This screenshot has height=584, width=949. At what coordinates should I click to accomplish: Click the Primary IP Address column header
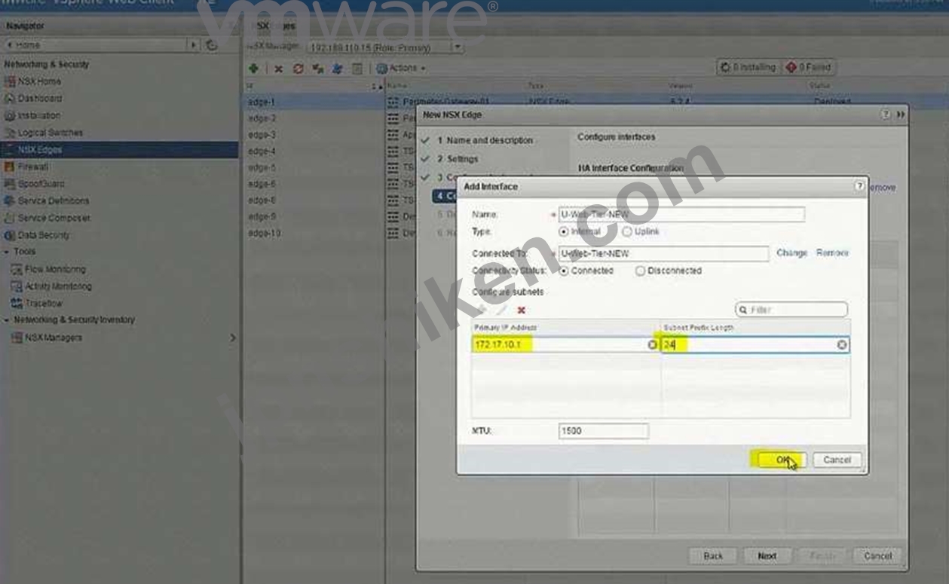click(x=565, y=328)
